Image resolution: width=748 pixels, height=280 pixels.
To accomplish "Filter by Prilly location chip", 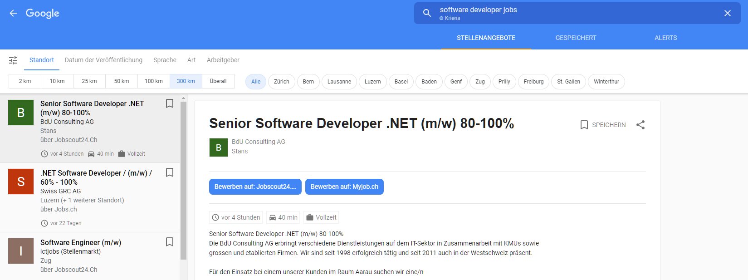I will [504, 82].
